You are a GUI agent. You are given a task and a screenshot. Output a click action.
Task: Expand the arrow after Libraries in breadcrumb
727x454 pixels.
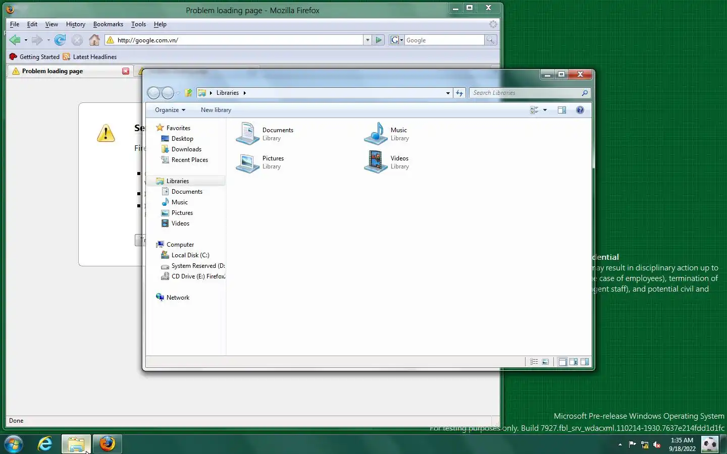245,93
